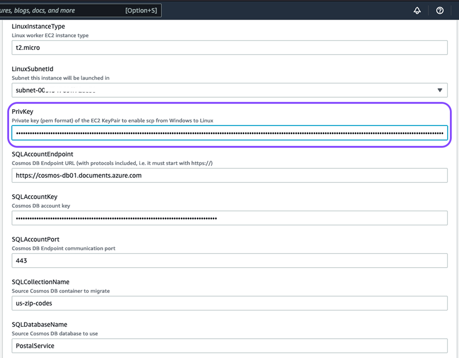Viewport: 459px width, 358px height.
Task: Click the PostalService database name field
Action: [229, 346]
